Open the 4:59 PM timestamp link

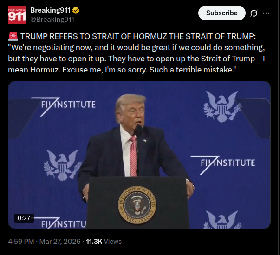point(21,242)
